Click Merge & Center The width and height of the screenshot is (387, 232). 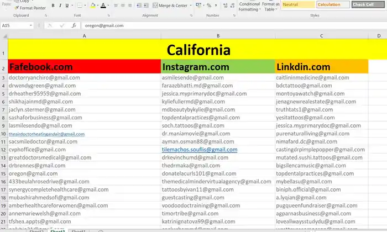[170, 6]
